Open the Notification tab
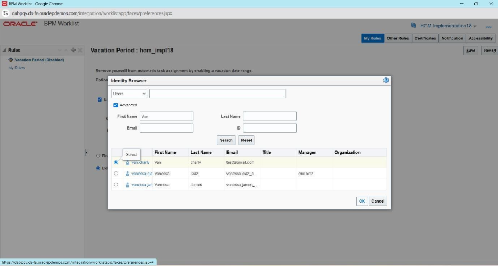Screen dimensions: 498x266 452,38
